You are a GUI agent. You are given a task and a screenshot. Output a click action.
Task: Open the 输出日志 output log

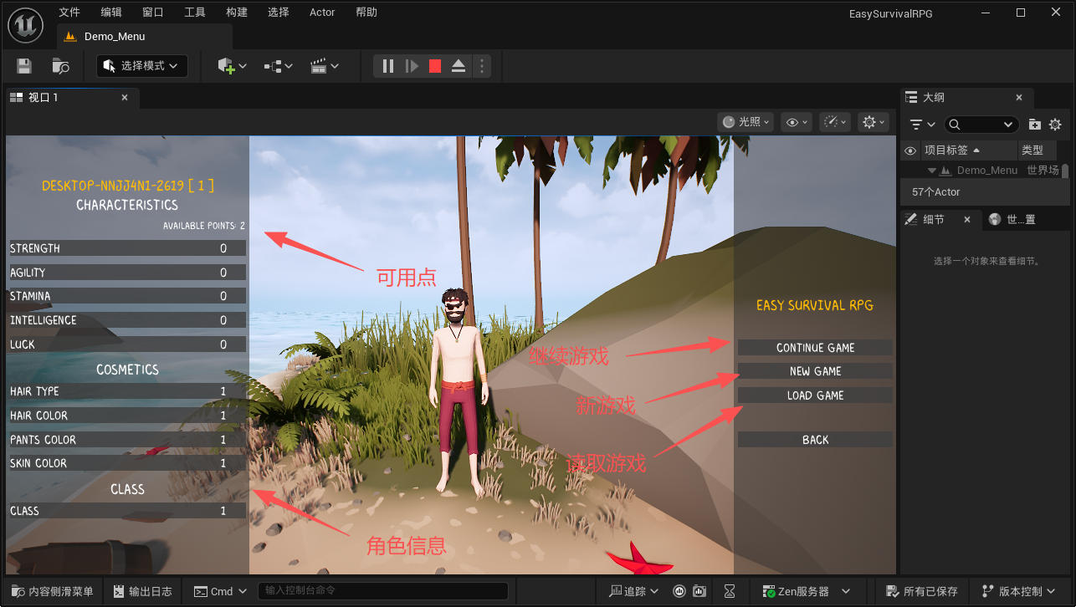point(142,591)
